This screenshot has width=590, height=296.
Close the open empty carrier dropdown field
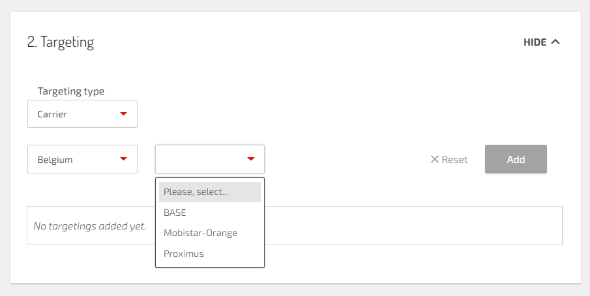[x=202, y=159]
